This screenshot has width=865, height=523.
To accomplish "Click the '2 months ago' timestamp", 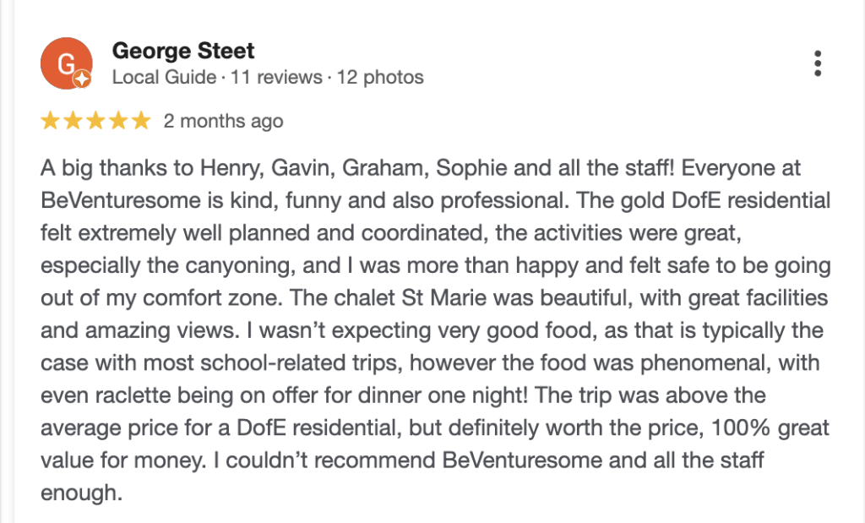I will click(x=223, y=121).
